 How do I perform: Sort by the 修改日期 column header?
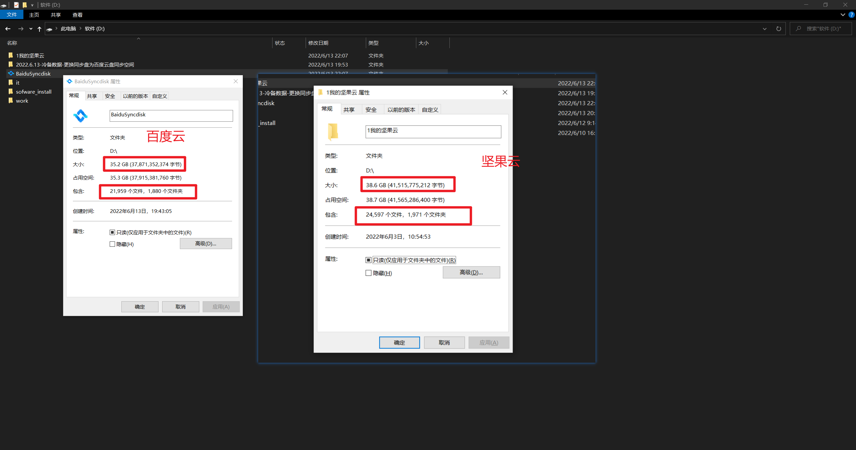pyautogui.click(x=318, y=43)
